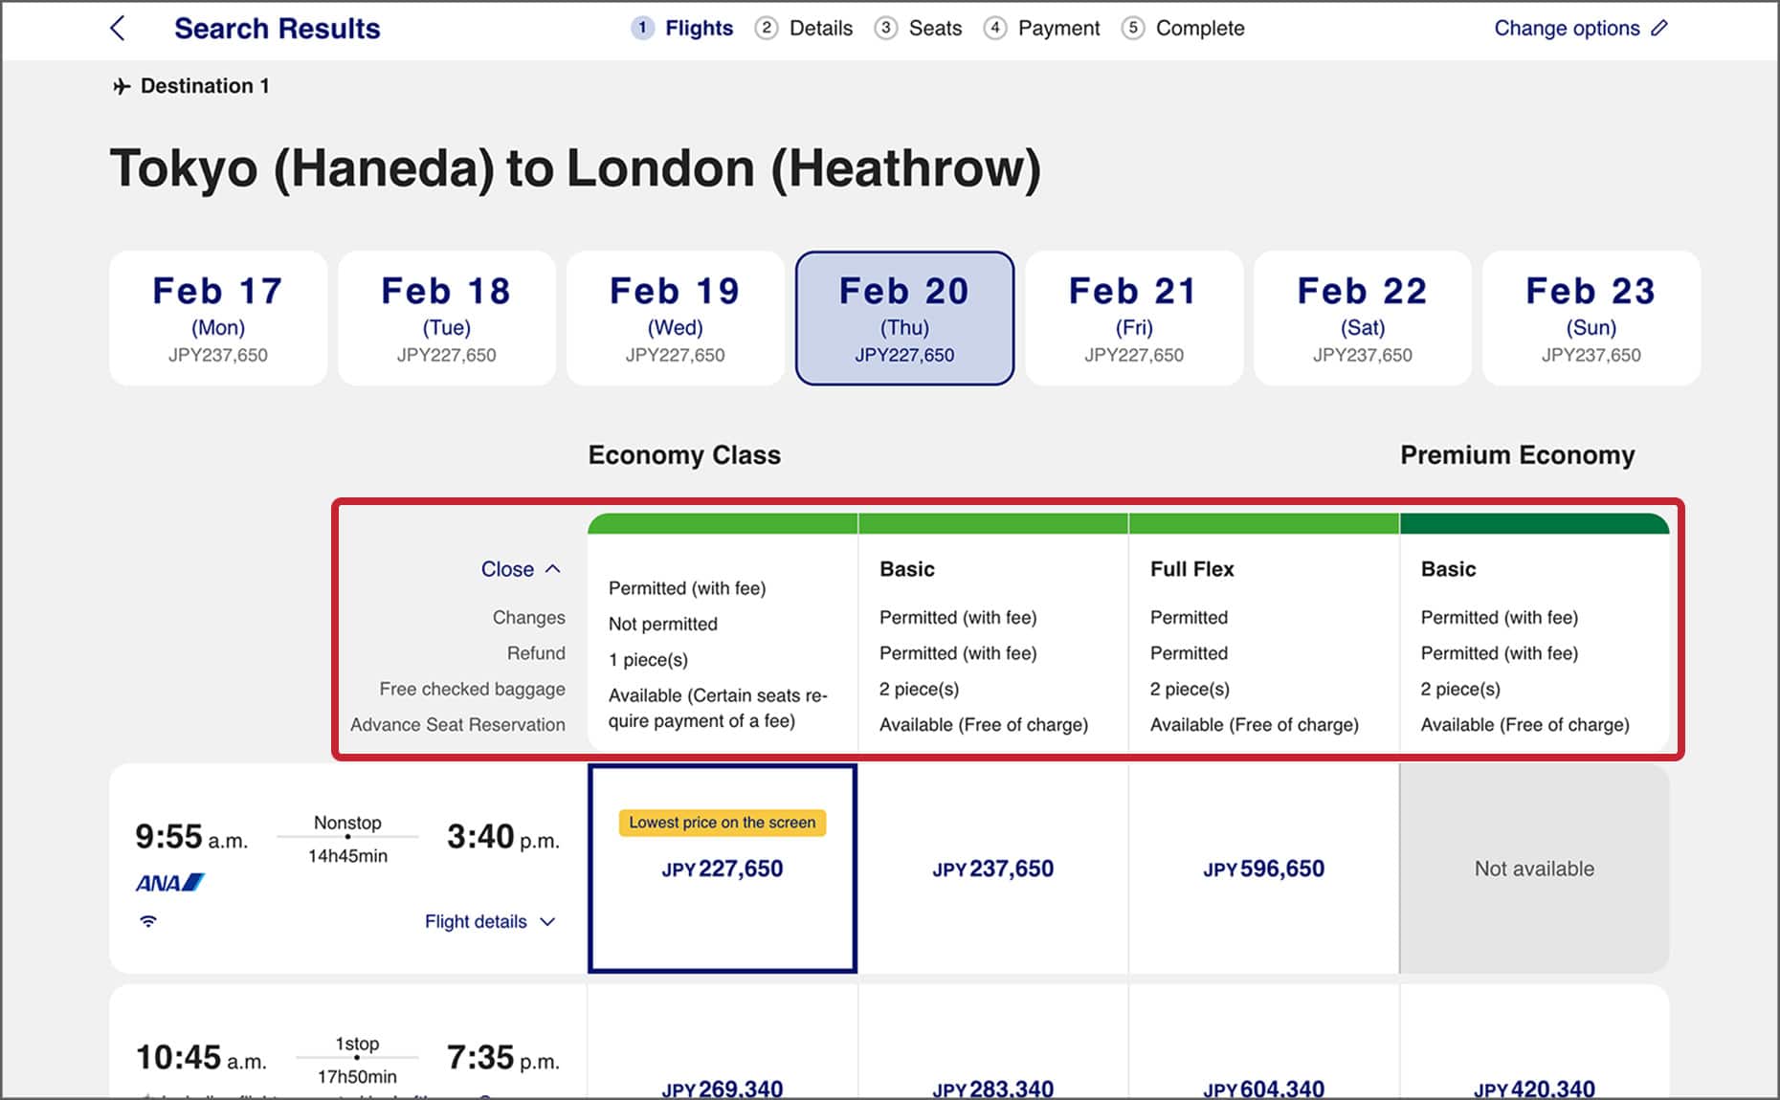Select JPY420,340 Premium Economy fare
This screenshot has width=1780, height=1100.
pyautogui.click(x=1534, y=1088)
